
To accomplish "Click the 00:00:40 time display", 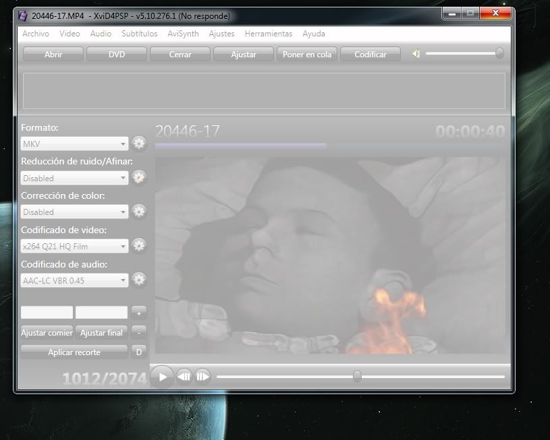I will 470,131.
